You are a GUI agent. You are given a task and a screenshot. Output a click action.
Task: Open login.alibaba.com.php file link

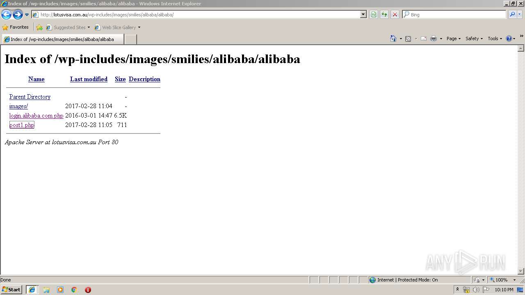point(36,116)
